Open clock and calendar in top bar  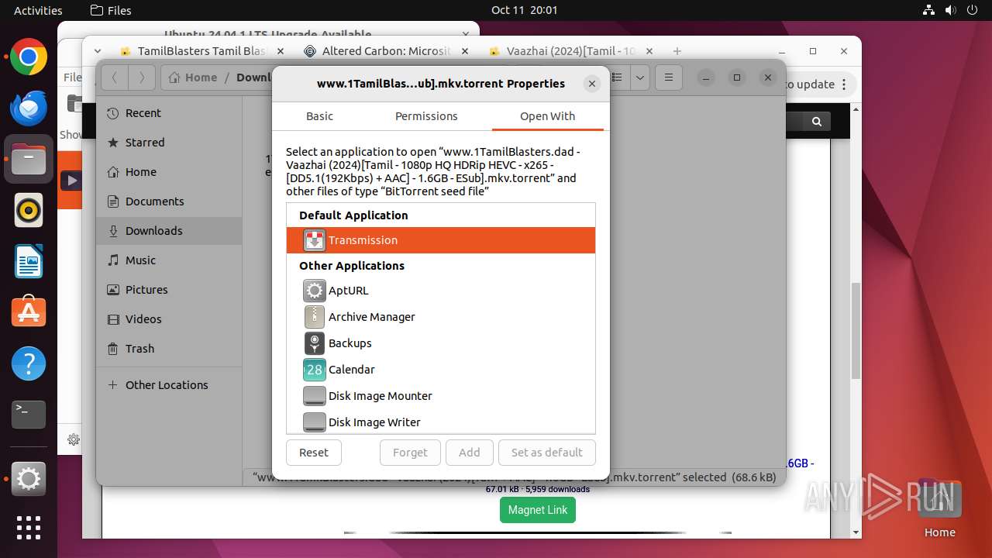tap(524, 10)
